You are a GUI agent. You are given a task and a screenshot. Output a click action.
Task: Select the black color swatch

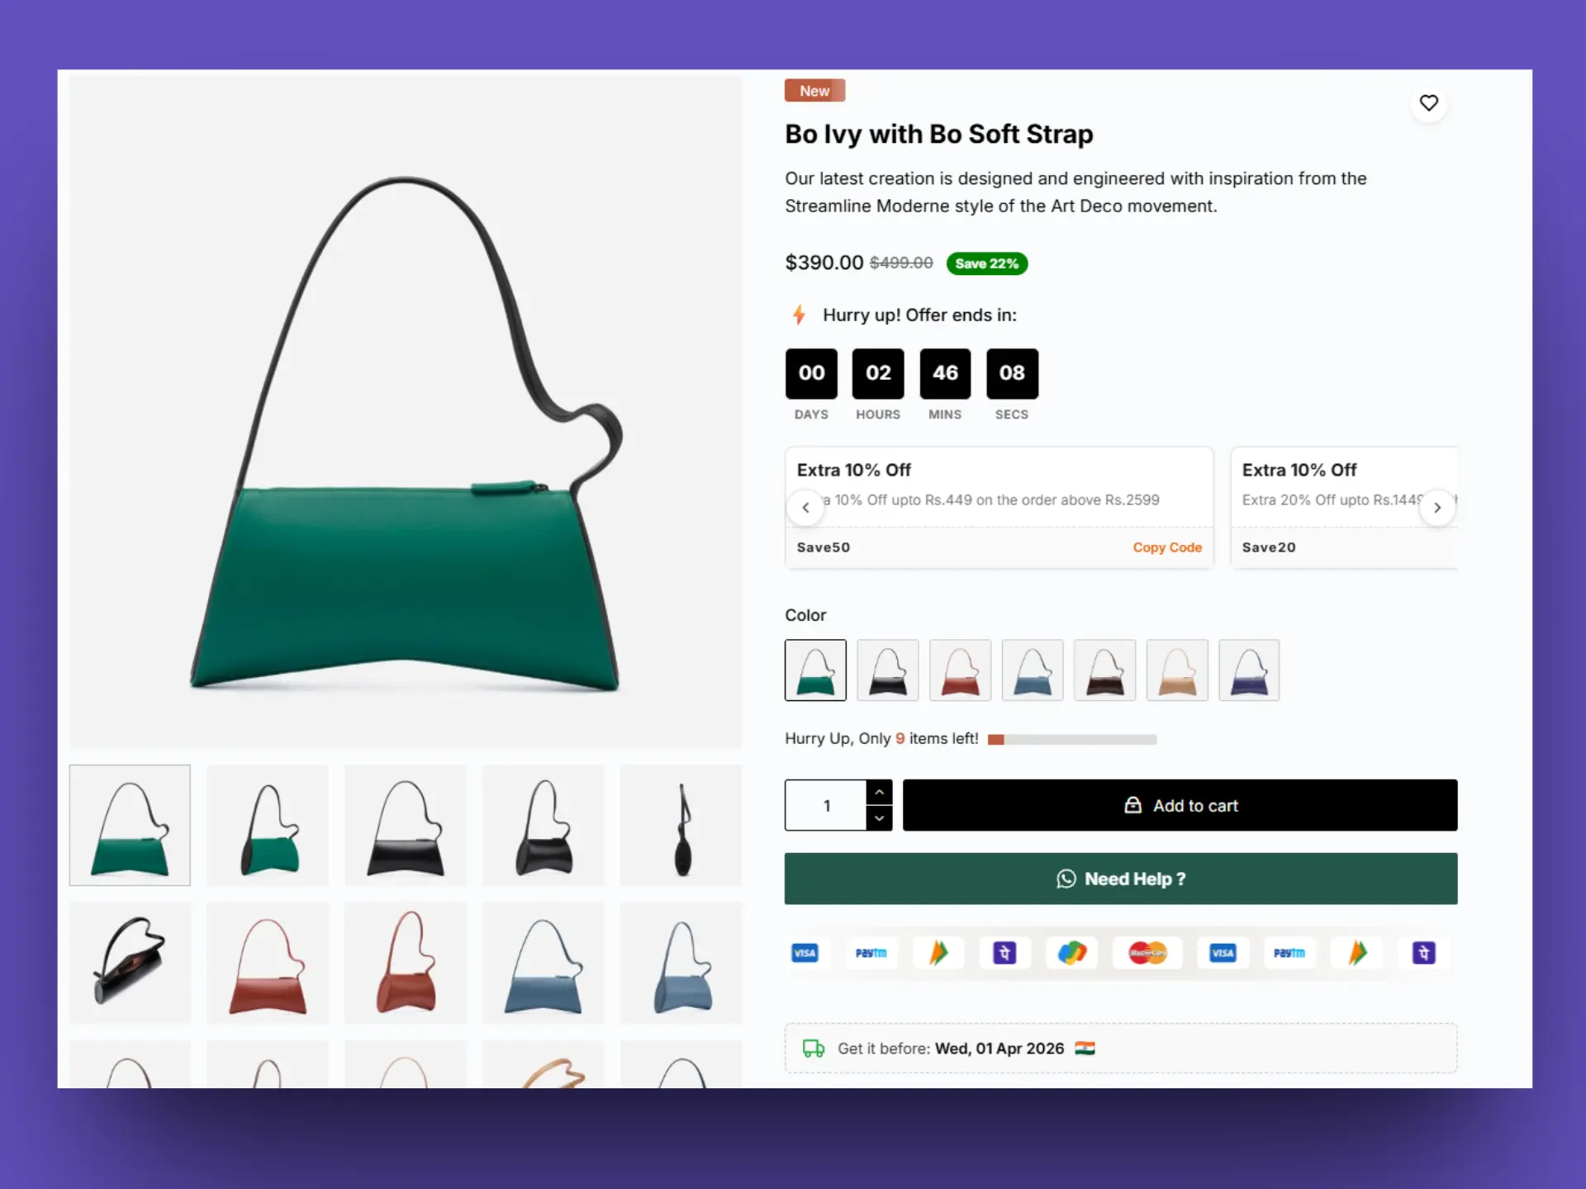click(888, 670)
